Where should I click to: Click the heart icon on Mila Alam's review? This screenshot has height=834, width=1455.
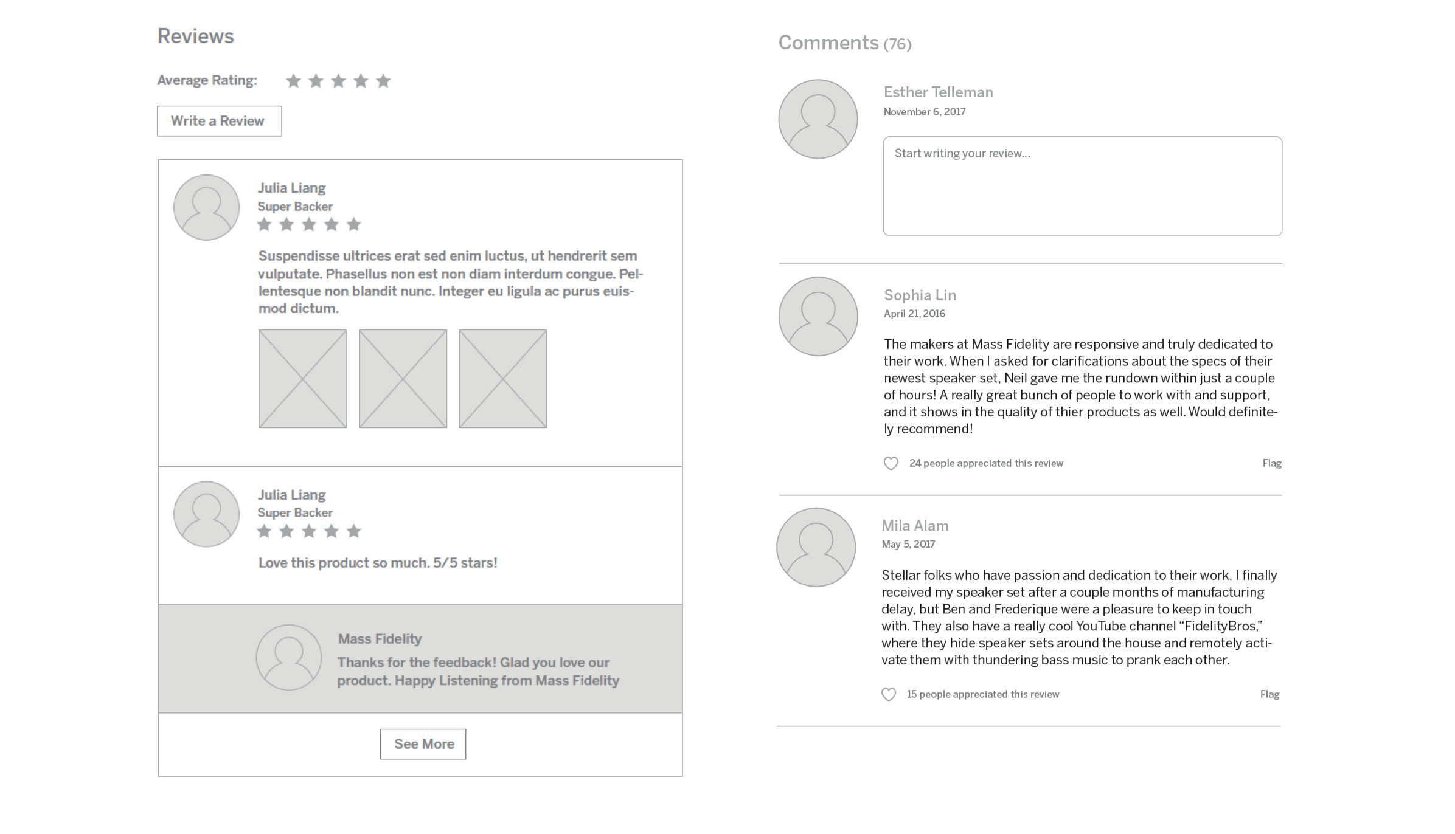[x=889, y=695]
